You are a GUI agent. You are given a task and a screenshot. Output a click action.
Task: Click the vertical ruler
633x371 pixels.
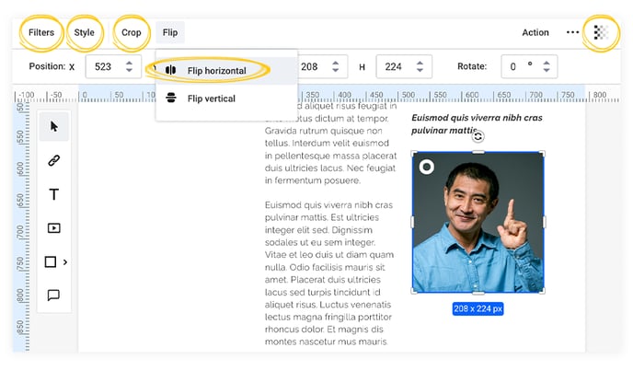(21, 226)
